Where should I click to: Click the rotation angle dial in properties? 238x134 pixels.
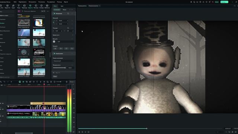pyautogui.click(x=54, y=41)
